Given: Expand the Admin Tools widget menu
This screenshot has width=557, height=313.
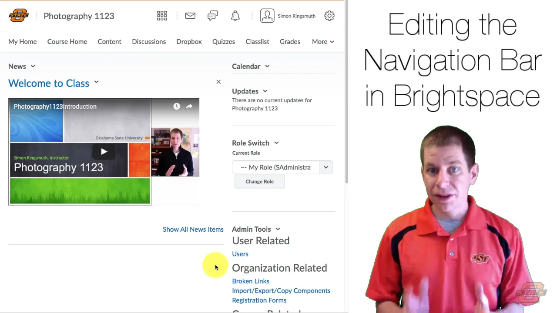Looking at the screenshot, I should [x=278, y=229].
